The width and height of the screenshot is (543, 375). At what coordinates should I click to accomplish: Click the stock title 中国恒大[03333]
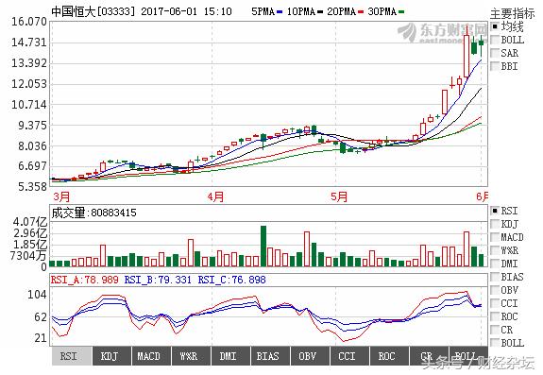click(x=93, y=11)
